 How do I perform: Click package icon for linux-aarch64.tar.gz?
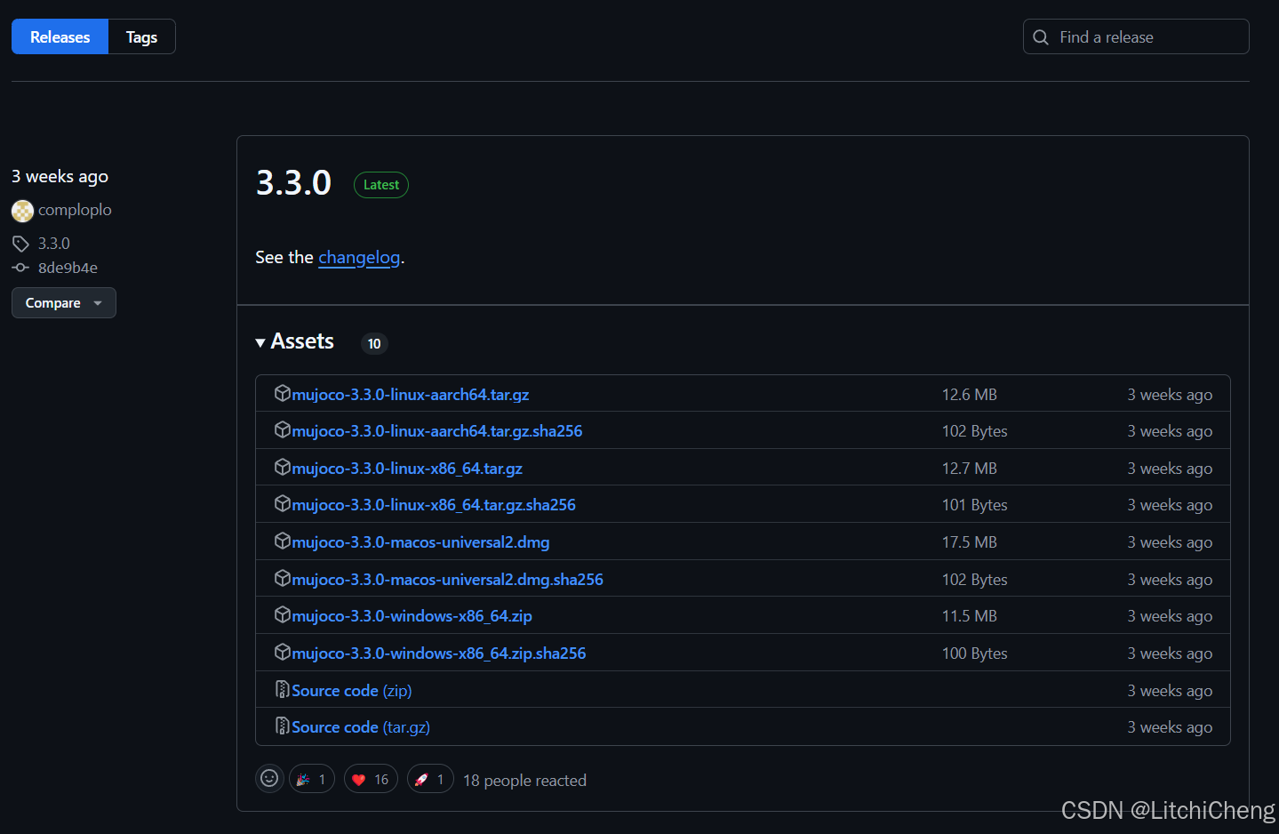click(x=283, y=393)
